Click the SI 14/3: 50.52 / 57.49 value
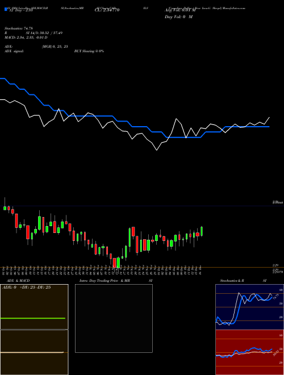284x375 pixels. tap(44, 33)
